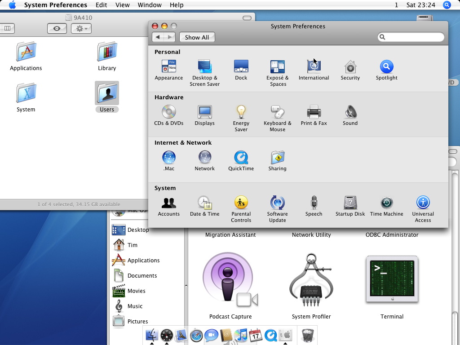Open the Displays preference pane
460x345 pixels.
coord(204,115)
